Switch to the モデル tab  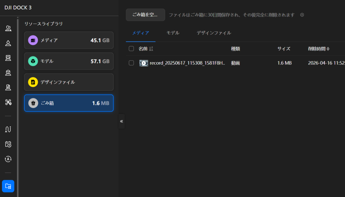pos(173,33)
